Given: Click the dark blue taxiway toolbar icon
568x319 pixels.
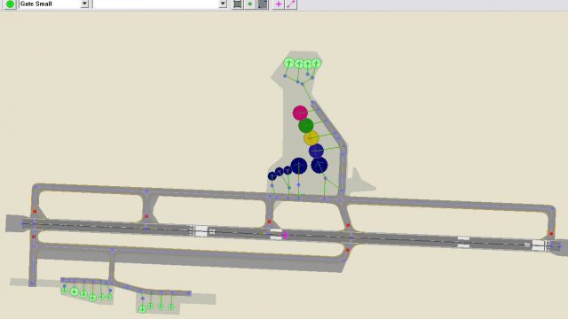Looking at the screenshot, I should point(263,4).
